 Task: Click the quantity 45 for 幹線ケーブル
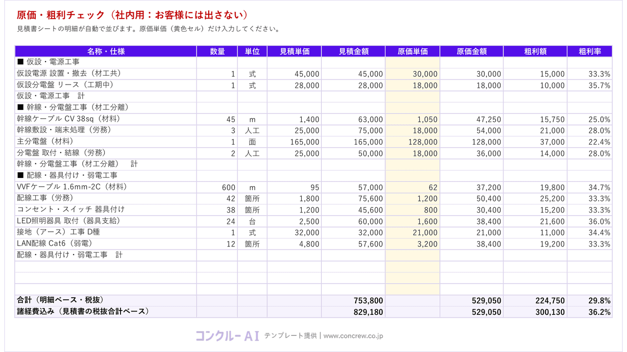(231, 119)
